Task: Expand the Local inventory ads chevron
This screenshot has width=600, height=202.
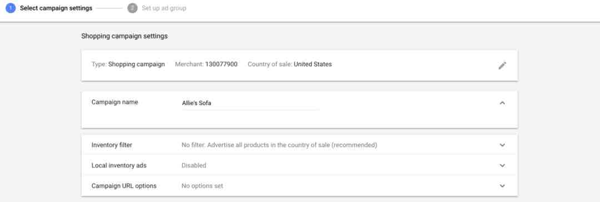Action: coord(502,165)
